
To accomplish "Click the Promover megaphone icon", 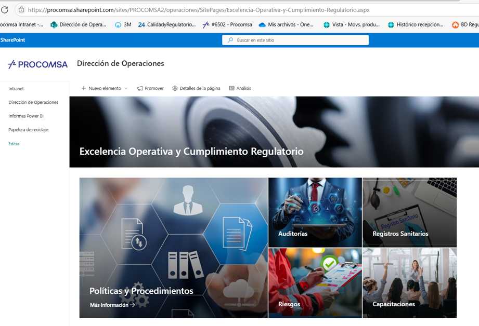I will [x=140, y=88].
